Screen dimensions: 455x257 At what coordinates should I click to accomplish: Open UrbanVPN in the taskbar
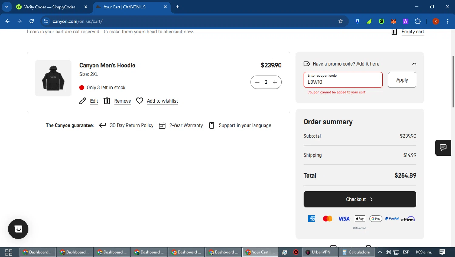(x=320, y=252)
